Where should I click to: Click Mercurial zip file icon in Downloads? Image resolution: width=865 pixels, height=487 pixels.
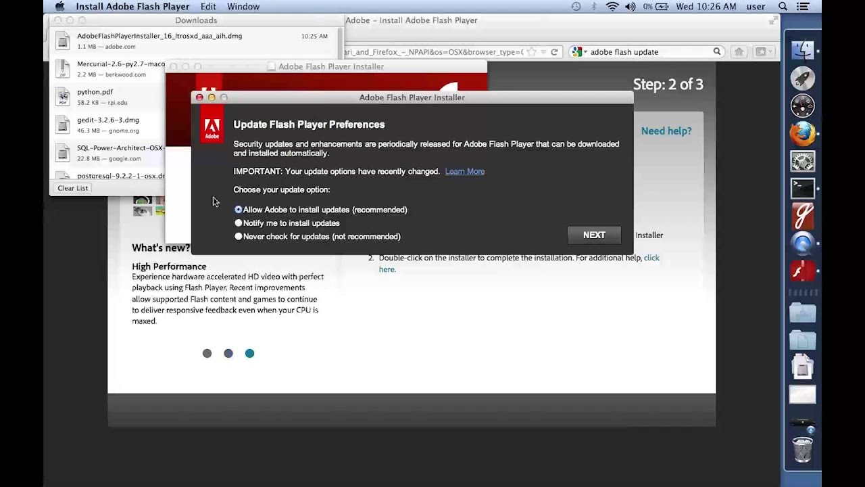(63, 69)
